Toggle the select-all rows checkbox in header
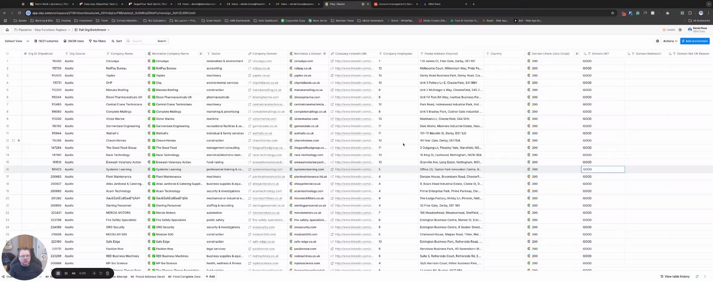 click(x=7, y=54)
